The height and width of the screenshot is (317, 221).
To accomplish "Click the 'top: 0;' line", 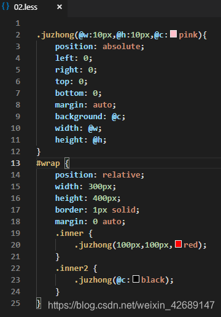I will 71,82.
